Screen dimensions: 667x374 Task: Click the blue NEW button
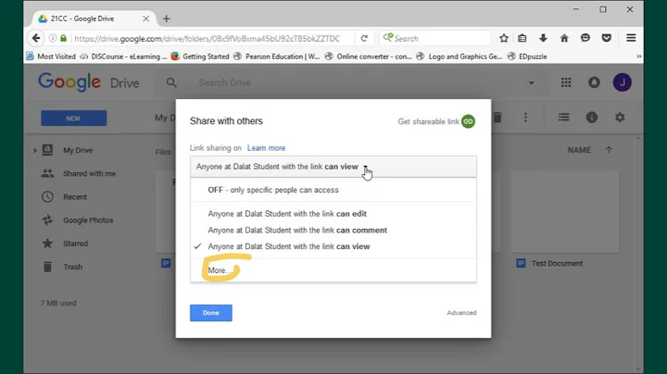pyautogui.click(x=73, y=118)
